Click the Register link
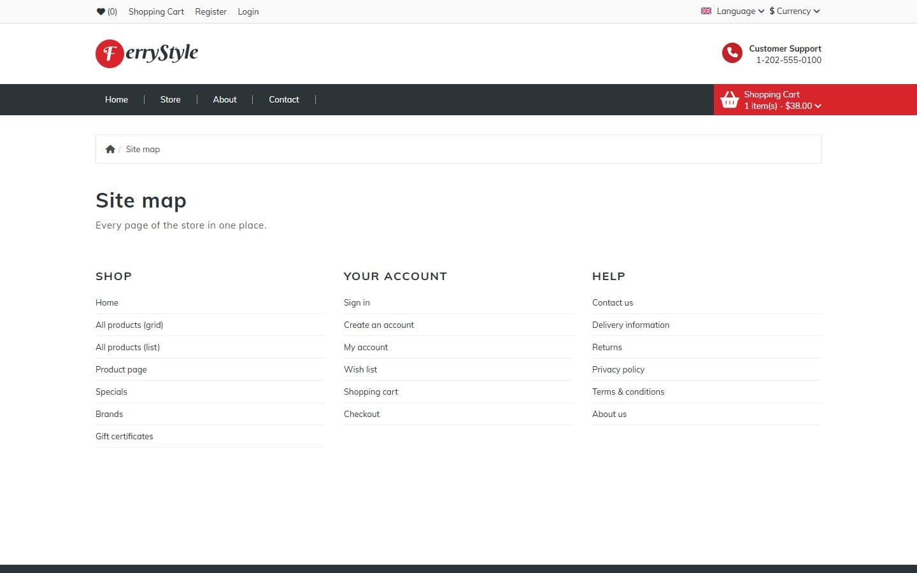 (211, 11)
